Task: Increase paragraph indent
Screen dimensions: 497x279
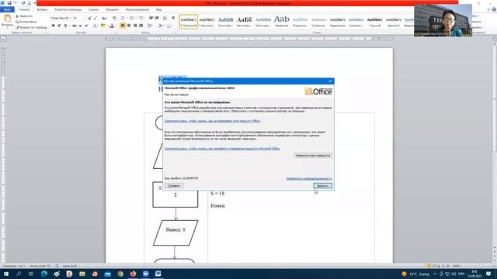Action: click(157, 19)
